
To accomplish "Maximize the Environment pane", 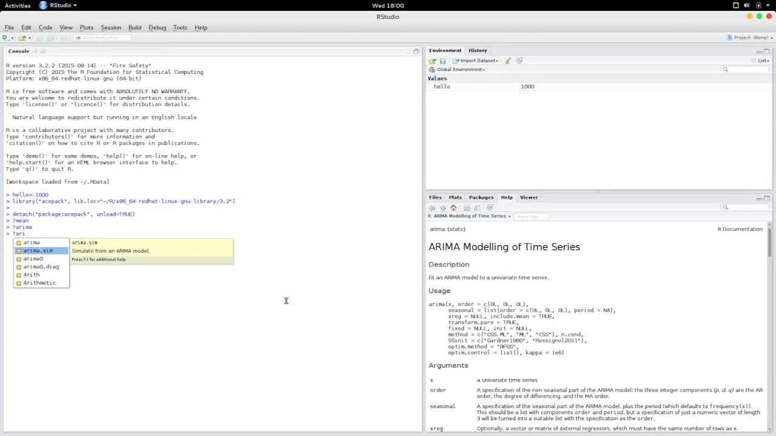I will tap(767, 51).
